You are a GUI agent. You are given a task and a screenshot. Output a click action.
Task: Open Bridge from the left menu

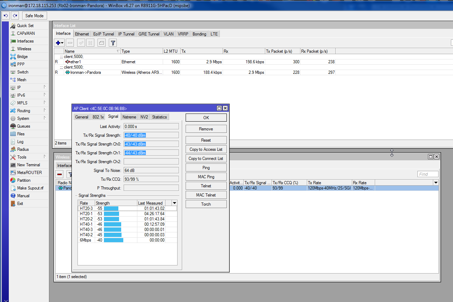click(22, 57)
